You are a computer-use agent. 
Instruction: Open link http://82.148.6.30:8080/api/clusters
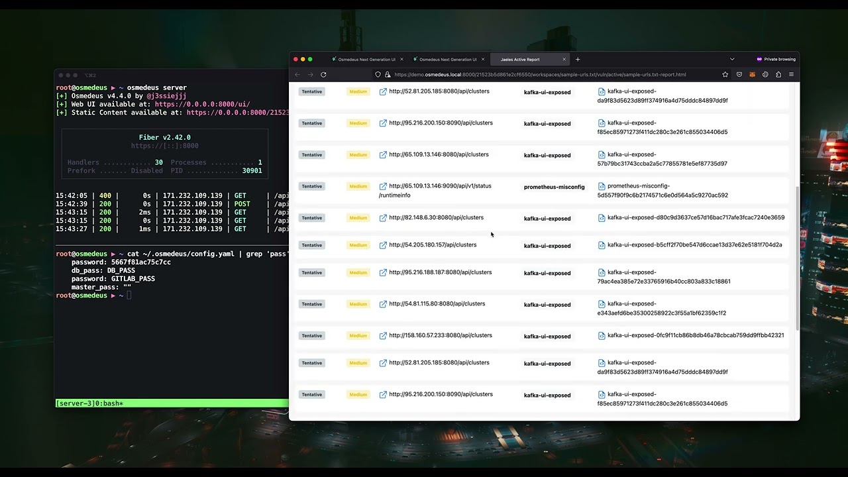(x=436, y=217)
